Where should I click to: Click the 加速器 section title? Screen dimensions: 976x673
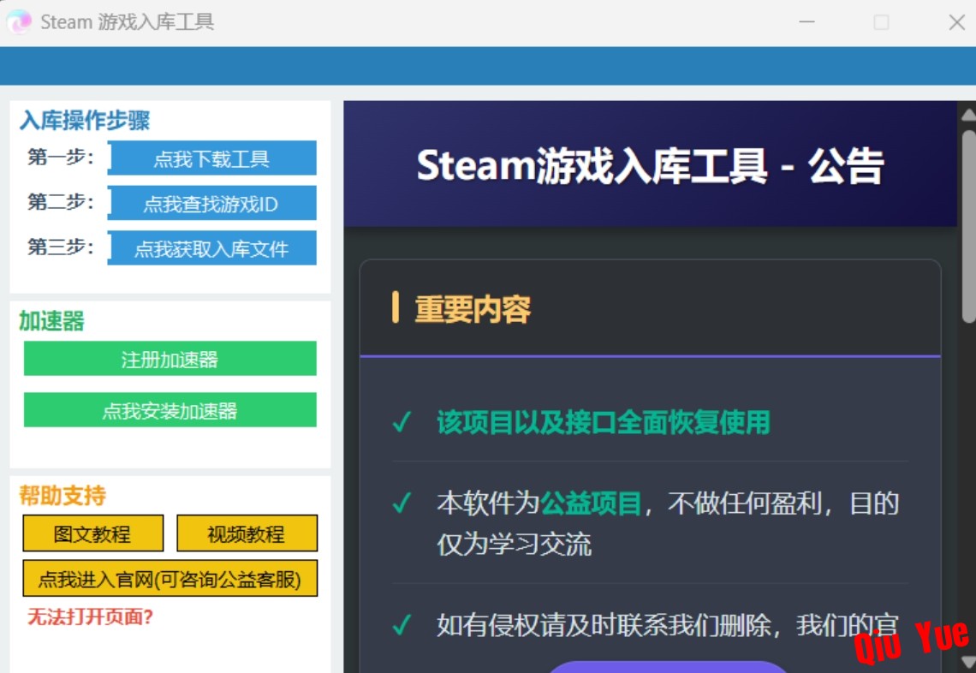click(x=51, y=320)
